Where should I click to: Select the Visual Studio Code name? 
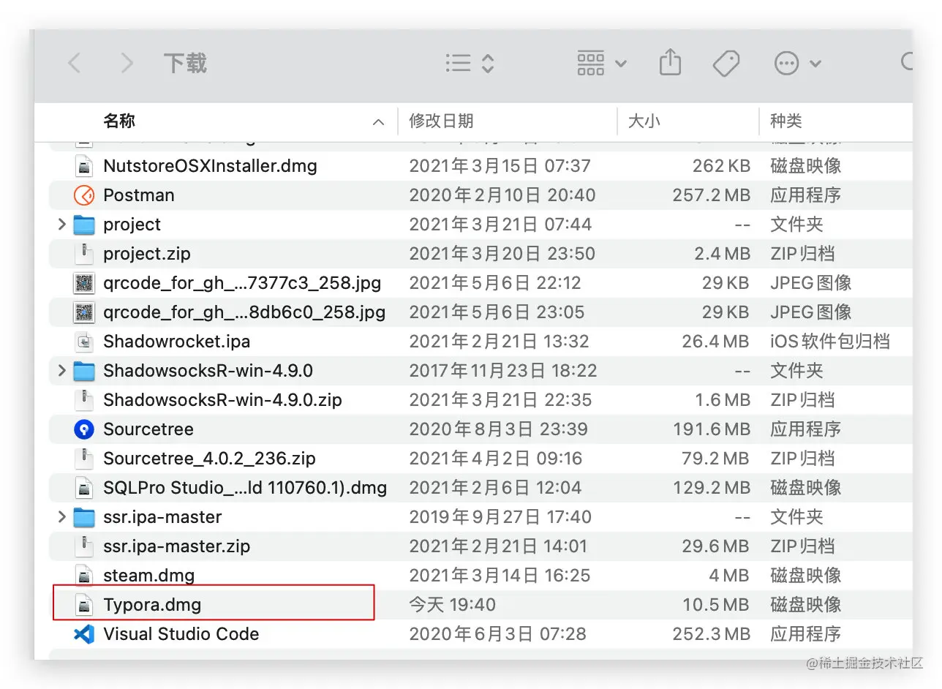pos(181,634)
